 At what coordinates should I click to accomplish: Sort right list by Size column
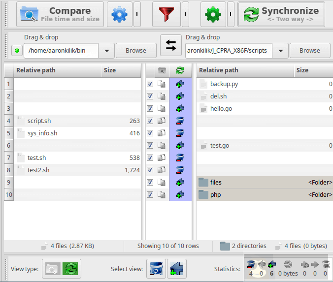pyautogui.click(x=313, y=70)
